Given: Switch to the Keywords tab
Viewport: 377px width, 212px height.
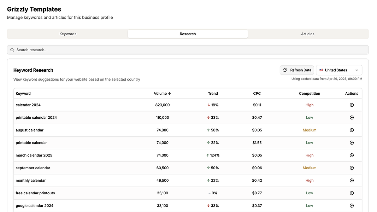Looking at the screenshot, I should pos(68,34).
